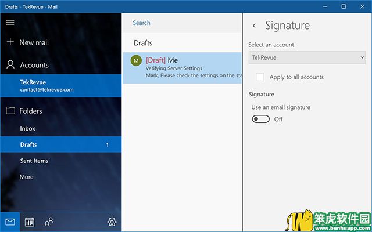This screenshot has width=372, height=232.
Task: Click the Accounts person icon
Action: tap(10, 64)
